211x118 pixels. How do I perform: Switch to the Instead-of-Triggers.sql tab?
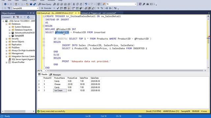(x=99, y=13)
